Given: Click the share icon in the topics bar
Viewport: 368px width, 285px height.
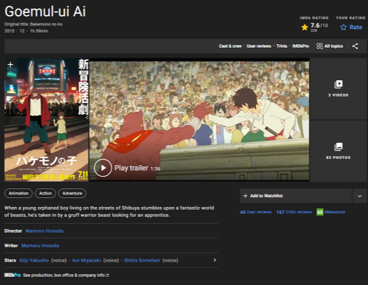Looking at the screenshot, I should click(x=355, y=46).
